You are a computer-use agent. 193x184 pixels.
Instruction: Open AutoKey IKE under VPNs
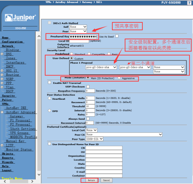click(16, 108)
